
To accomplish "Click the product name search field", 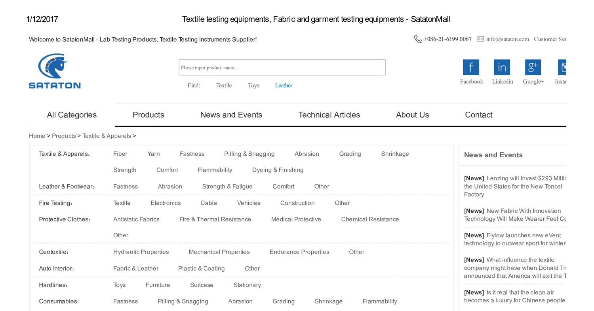I will (x=282, y=67).
